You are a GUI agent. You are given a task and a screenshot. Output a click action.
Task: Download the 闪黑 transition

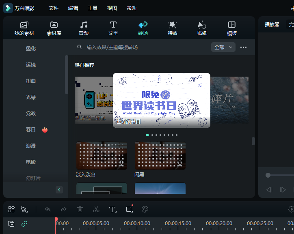pyautogui.click(x=179, y=163)
